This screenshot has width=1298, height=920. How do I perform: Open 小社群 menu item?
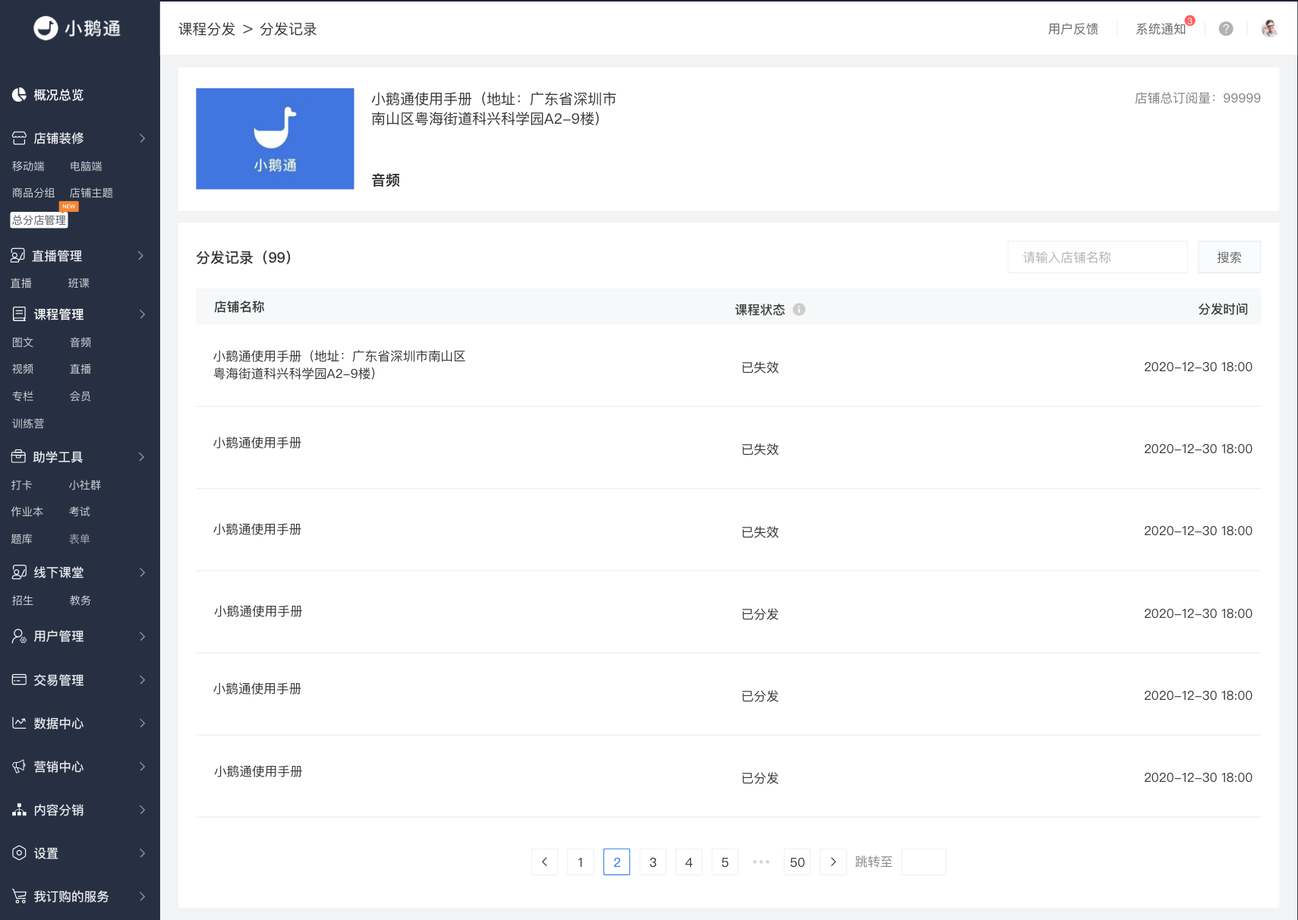point(85,485)
